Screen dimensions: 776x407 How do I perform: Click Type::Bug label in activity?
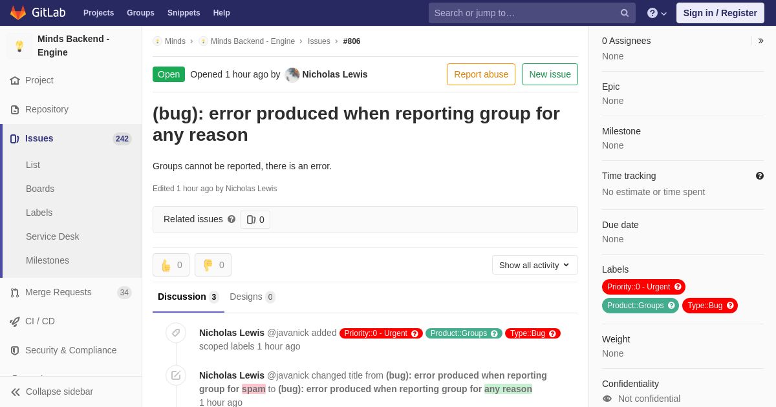[533, 333]
